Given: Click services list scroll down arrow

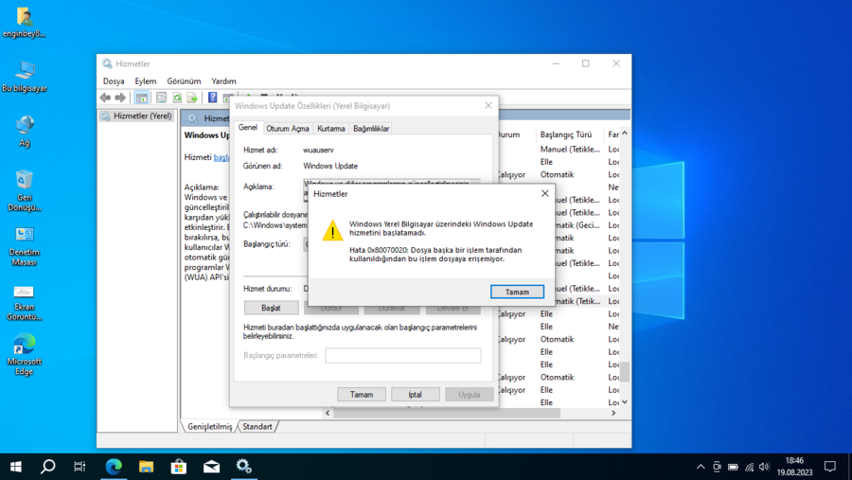Looking at the screenshot, I should click(625, 402).
